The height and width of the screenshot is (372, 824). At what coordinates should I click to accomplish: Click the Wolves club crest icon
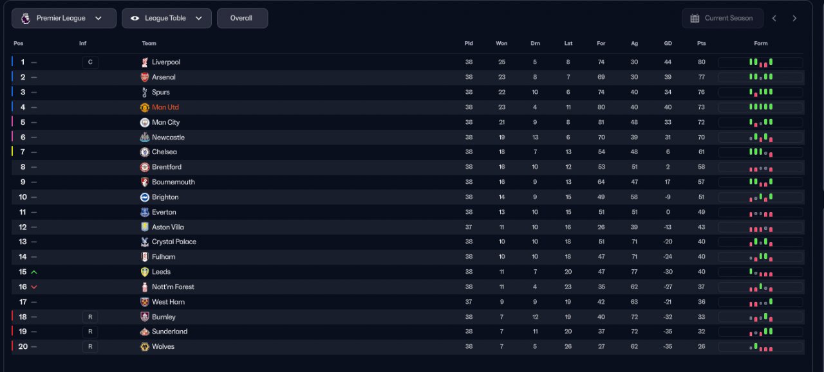pos(145,347)
